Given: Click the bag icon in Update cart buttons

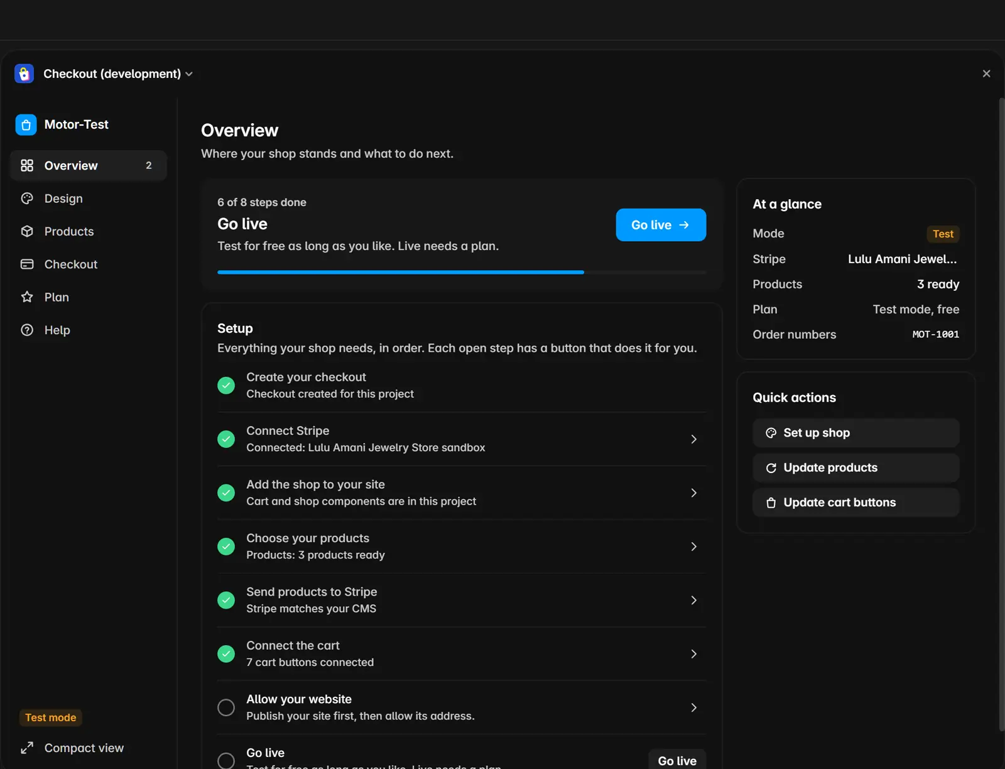Looking at the screenshot, I should (x=771, y=503).
